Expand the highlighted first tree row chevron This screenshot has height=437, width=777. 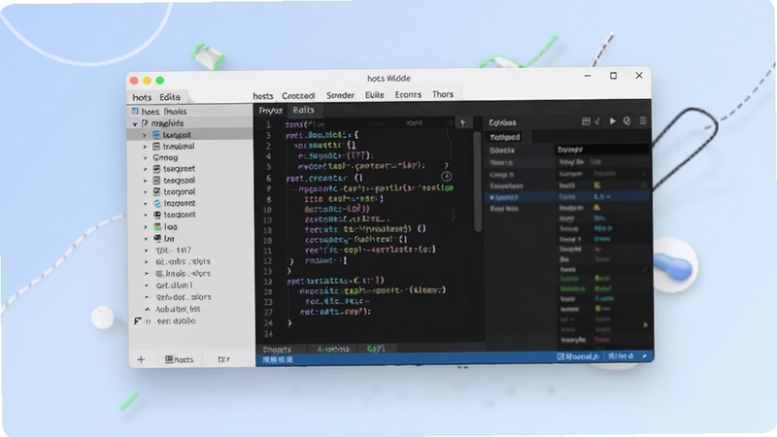145,135
